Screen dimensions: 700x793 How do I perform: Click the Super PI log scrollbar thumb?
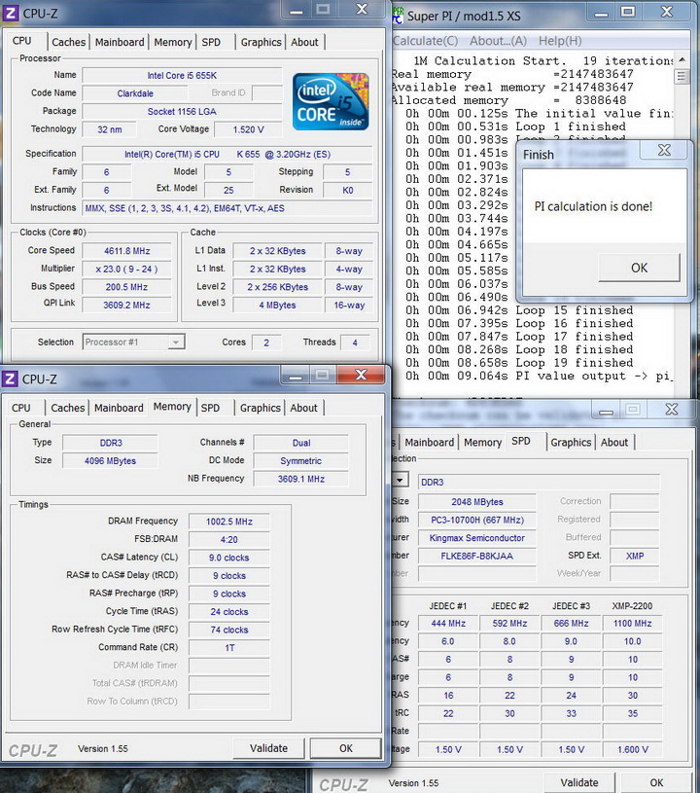coord(682,76)
